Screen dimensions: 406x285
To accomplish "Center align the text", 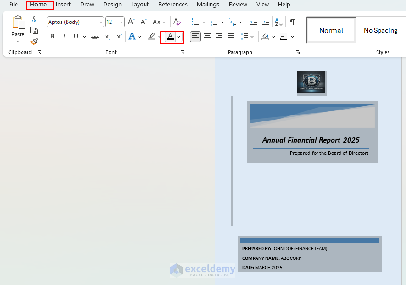I will (x=207, y=37).
